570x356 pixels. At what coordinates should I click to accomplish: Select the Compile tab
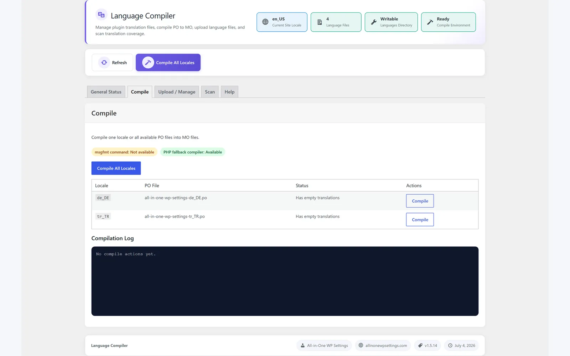click(140, 92)
